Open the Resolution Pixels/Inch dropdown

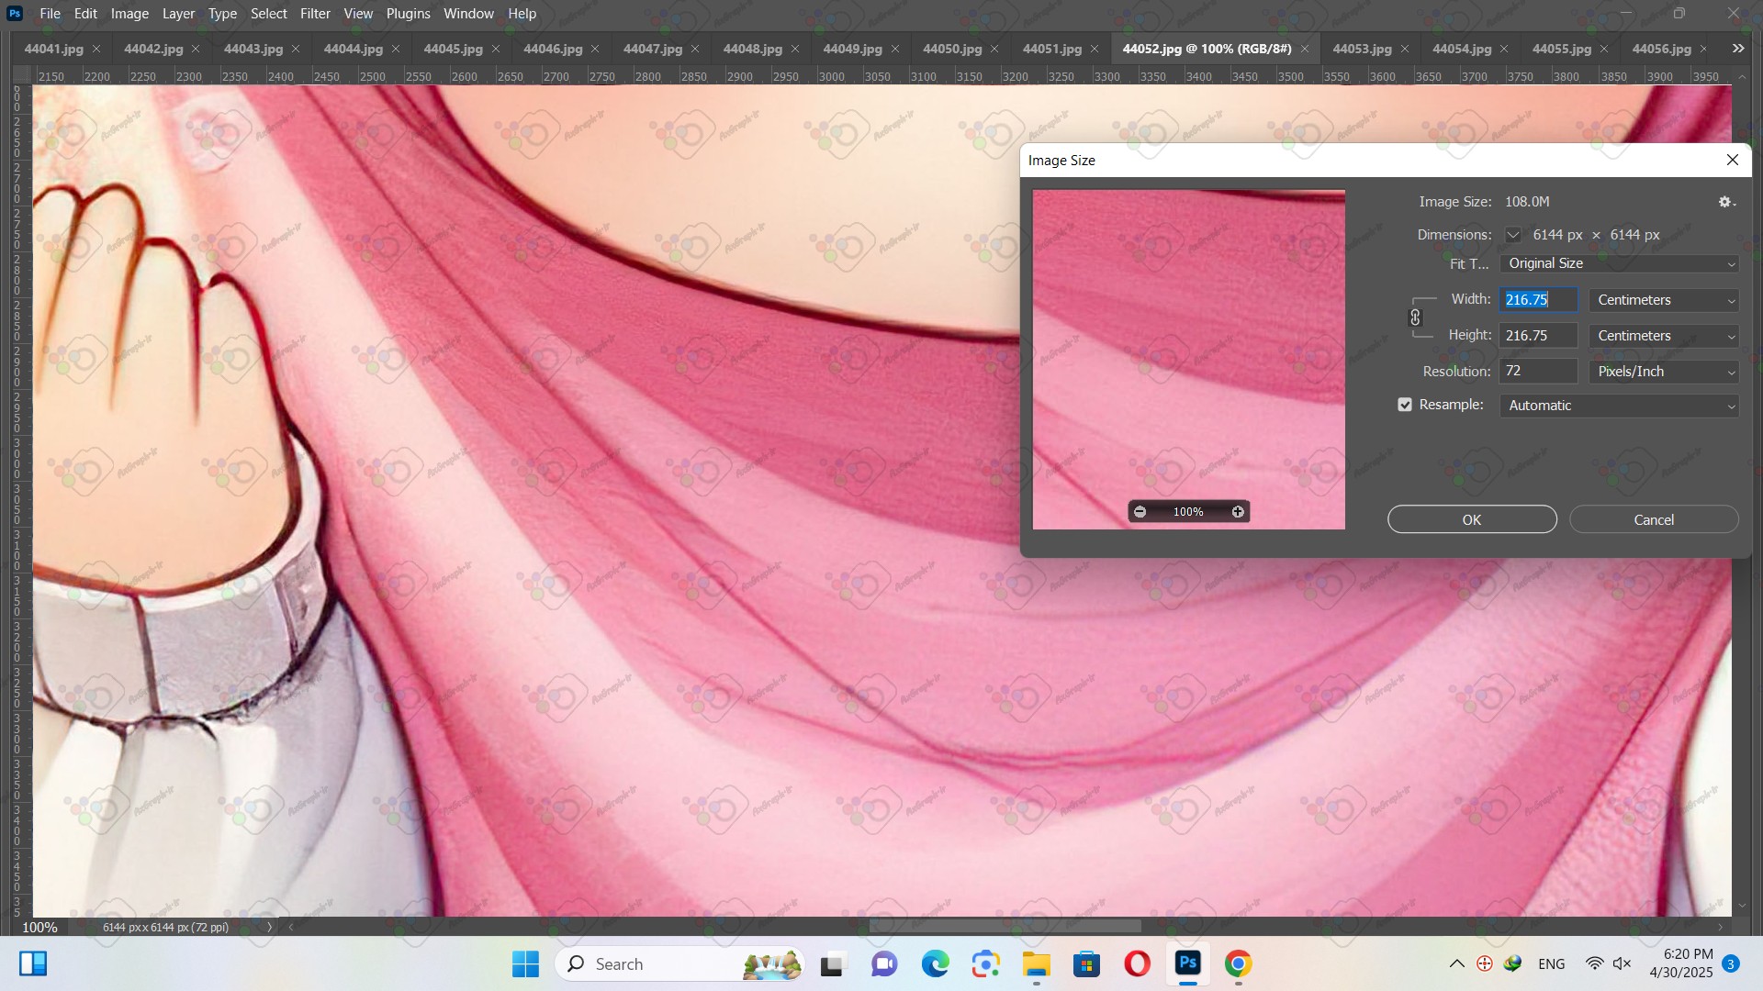pyautogui.click(x=1664, y=372)
